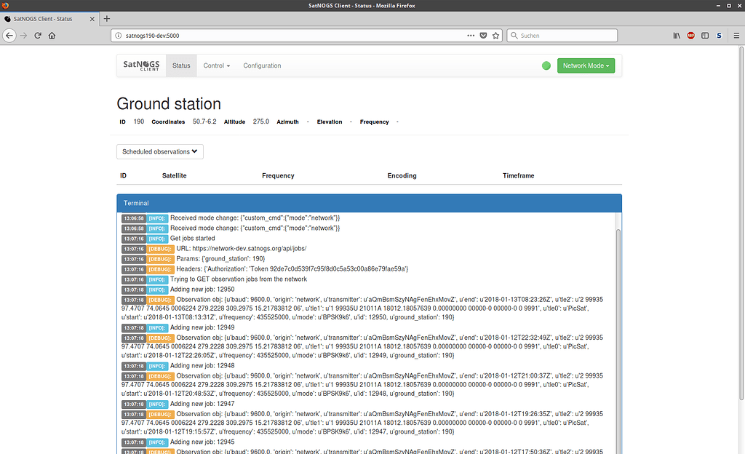Close the SatNOGS Client - Status tab
Viewport: 745px width, 454px height.
pyautogui.click(x=90, y=18)
